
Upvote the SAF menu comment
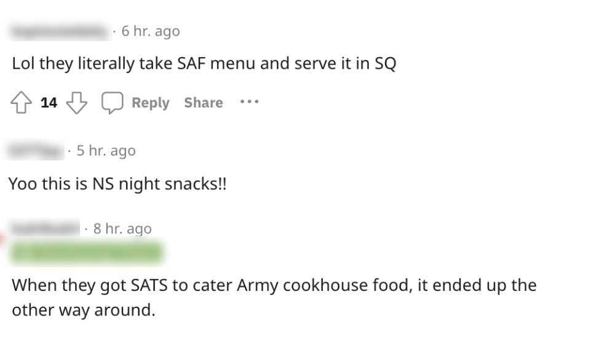(x=22, y=103)
